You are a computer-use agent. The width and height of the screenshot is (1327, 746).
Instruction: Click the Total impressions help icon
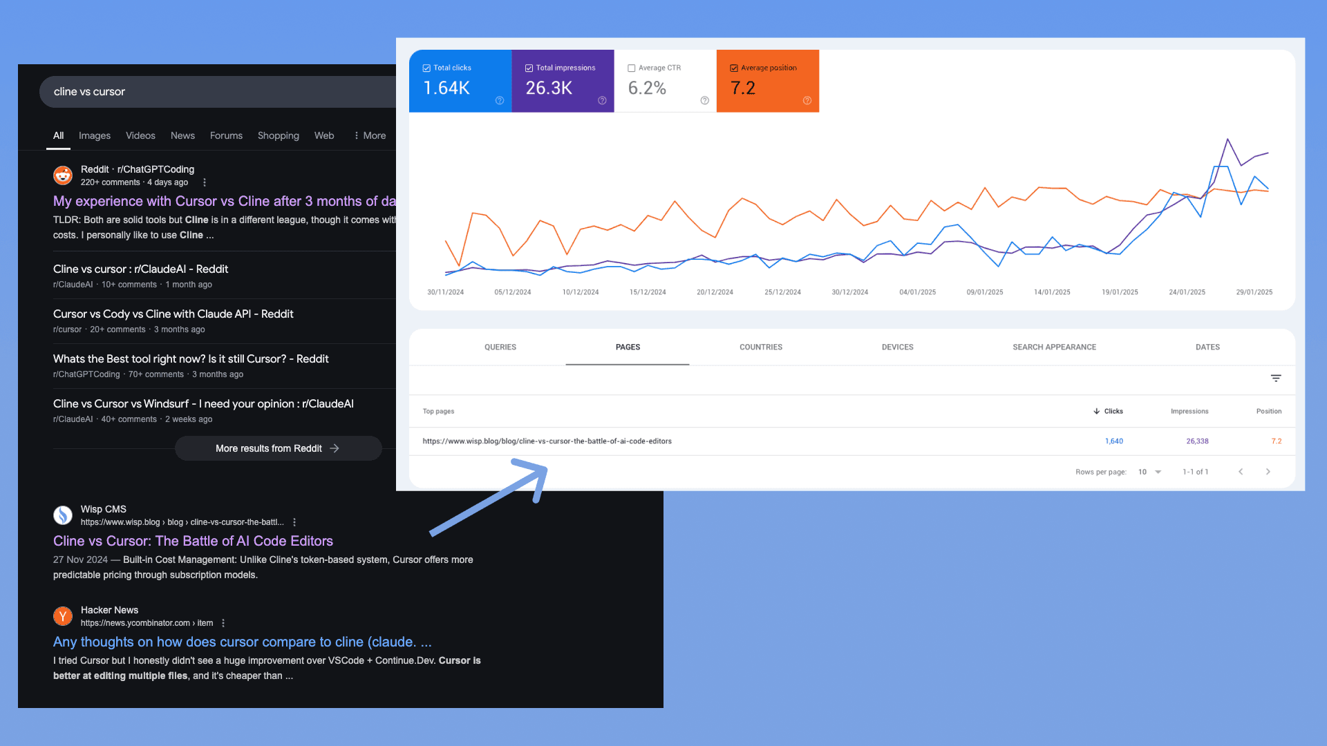pyautogui.click(x=602, y=101)
